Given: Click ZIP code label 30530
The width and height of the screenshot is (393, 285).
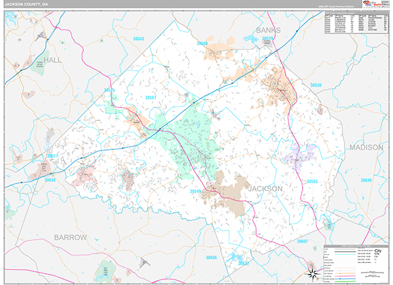Looking at the screenshot, I should [x=316, y=85].
